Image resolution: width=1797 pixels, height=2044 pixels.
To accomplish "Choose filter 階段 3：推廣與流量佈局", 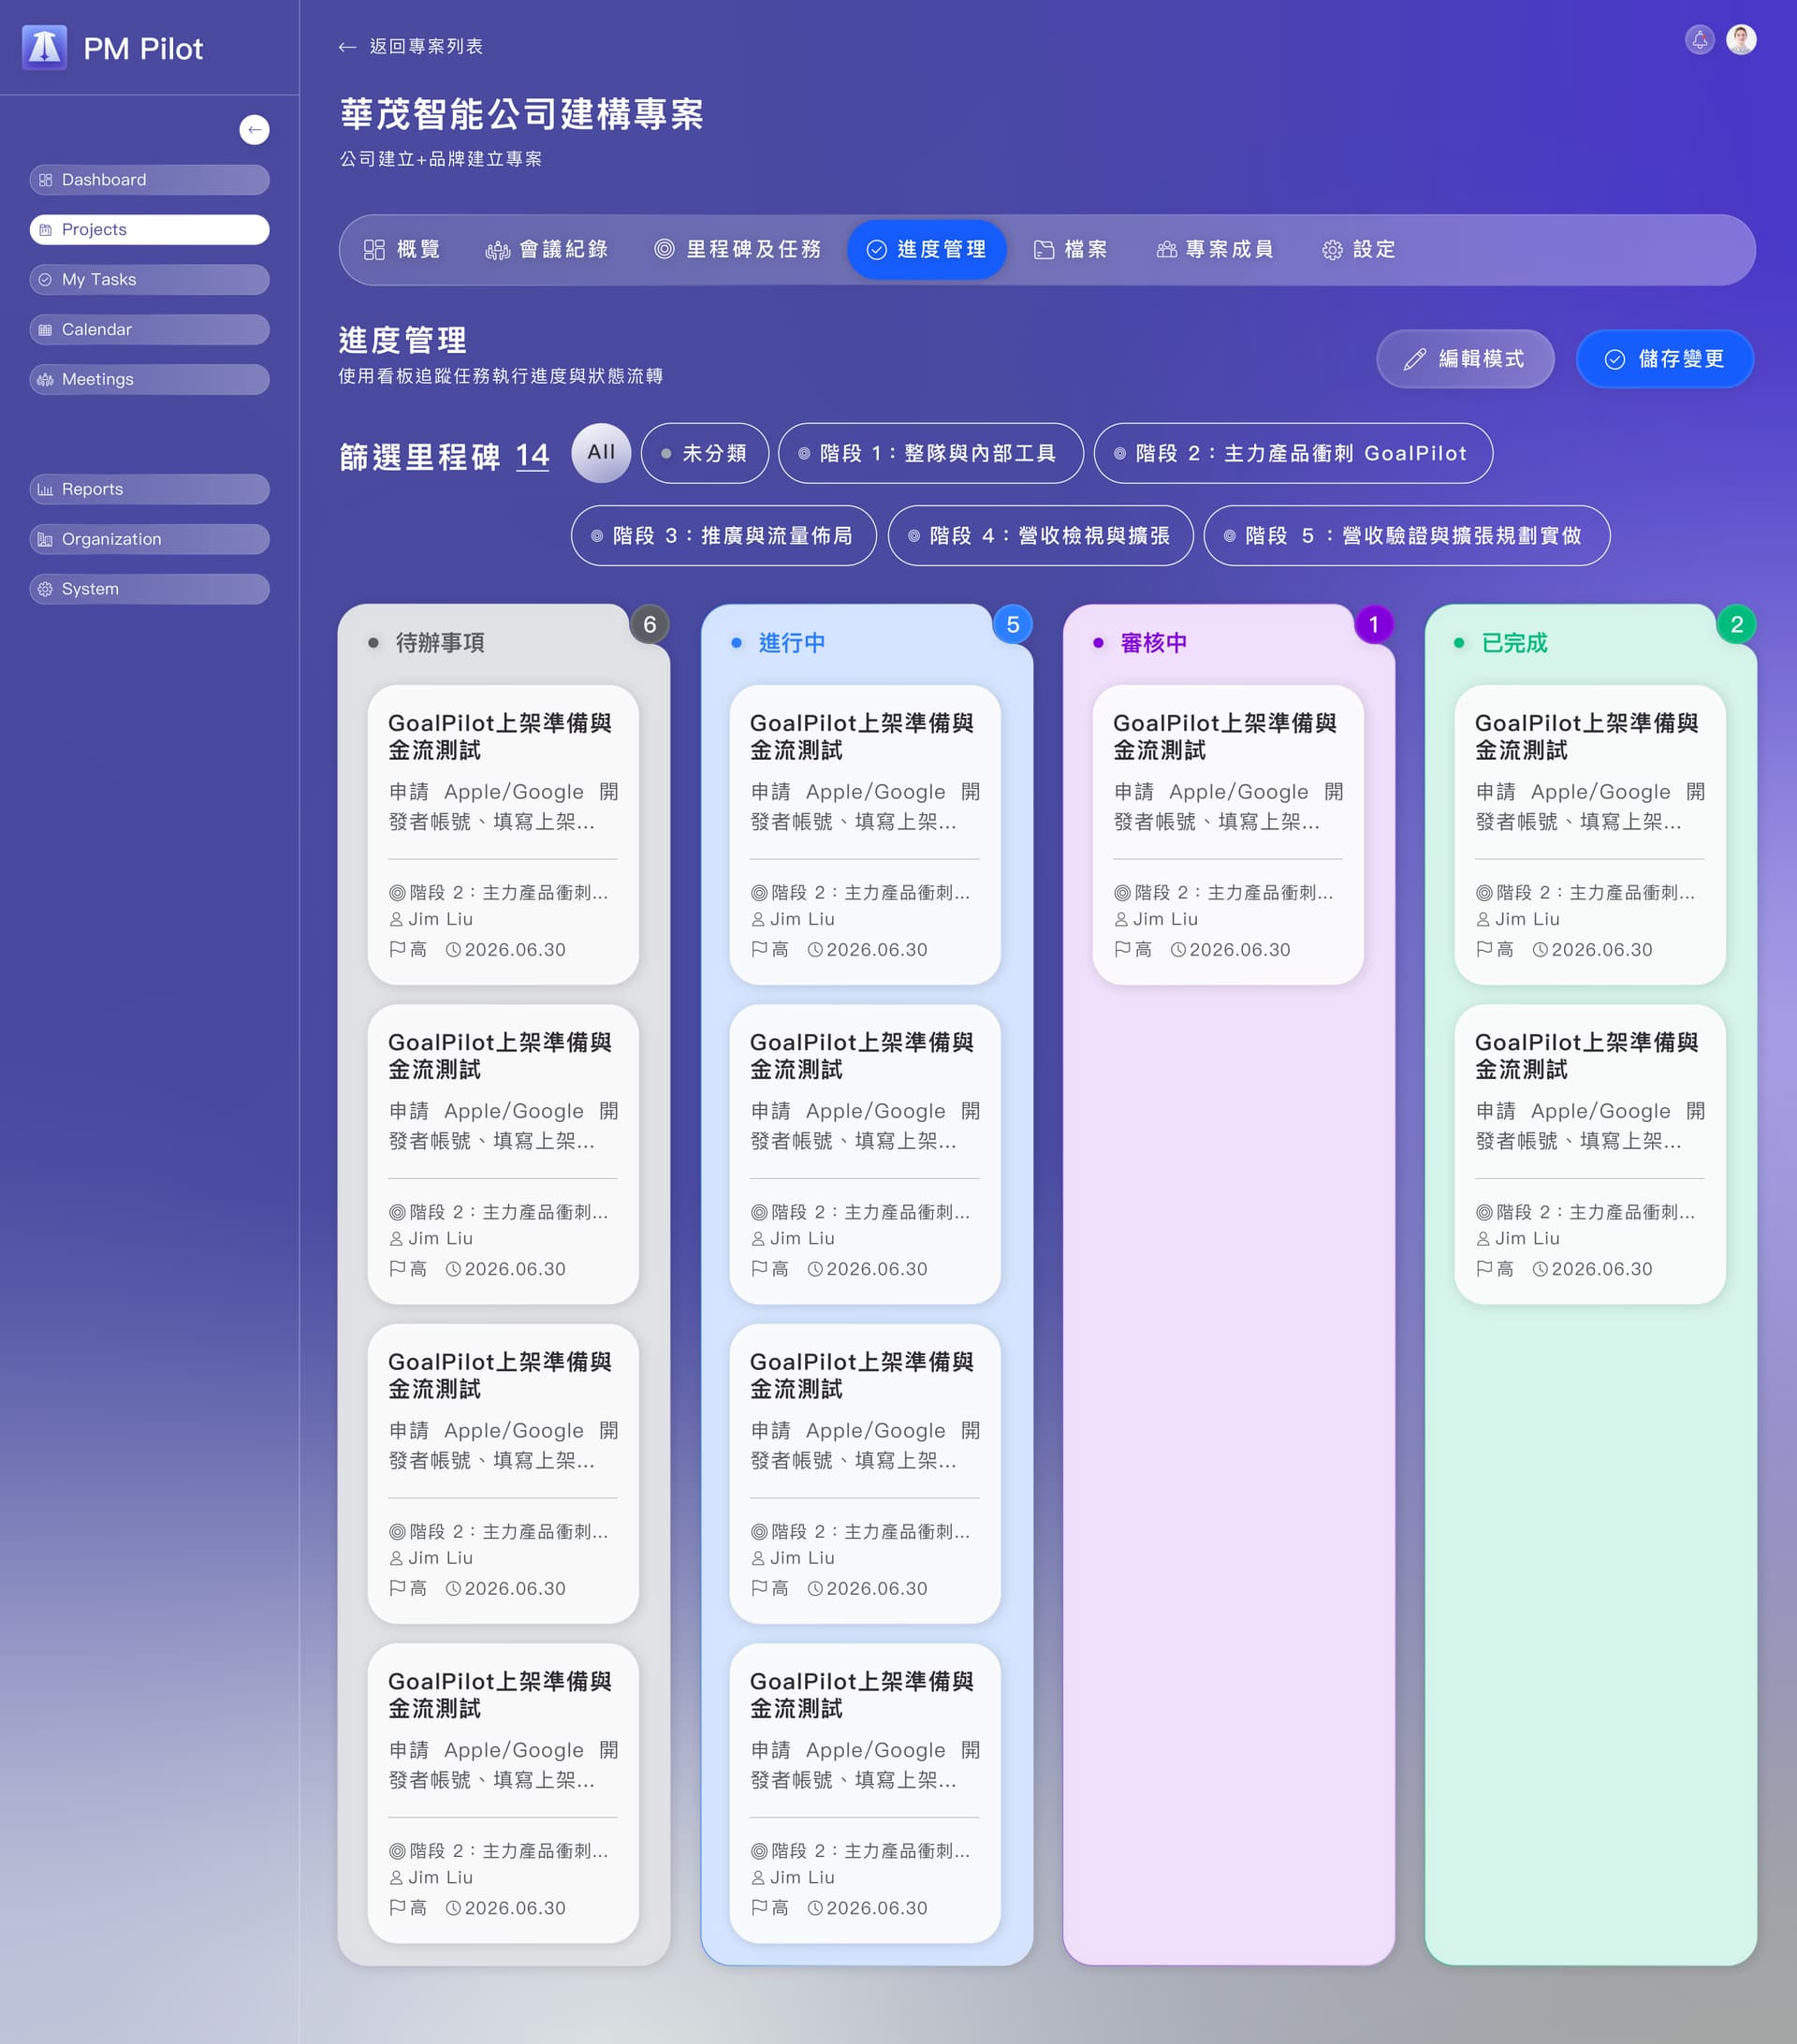I will (x=723, y=536).
